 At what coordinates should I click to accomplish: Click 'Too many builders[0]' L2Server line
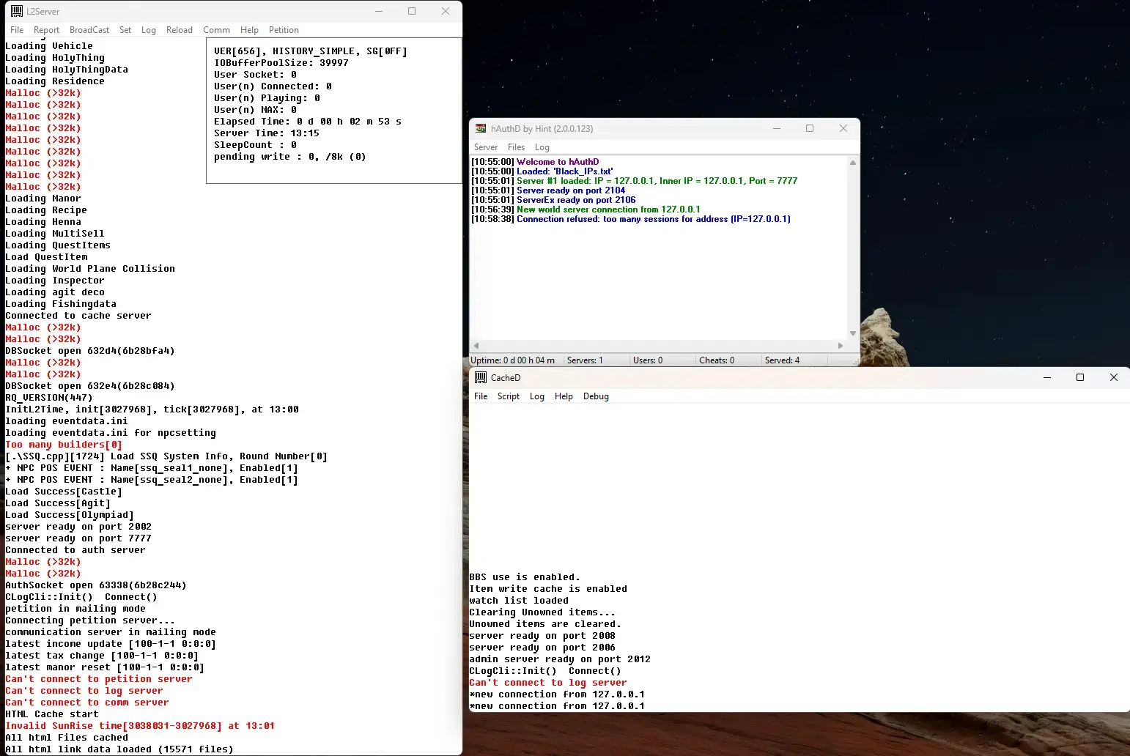click(64, 445)
